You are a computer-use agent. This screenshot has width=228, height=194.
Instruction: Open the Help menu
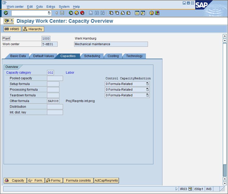click(x=76, y=7)
